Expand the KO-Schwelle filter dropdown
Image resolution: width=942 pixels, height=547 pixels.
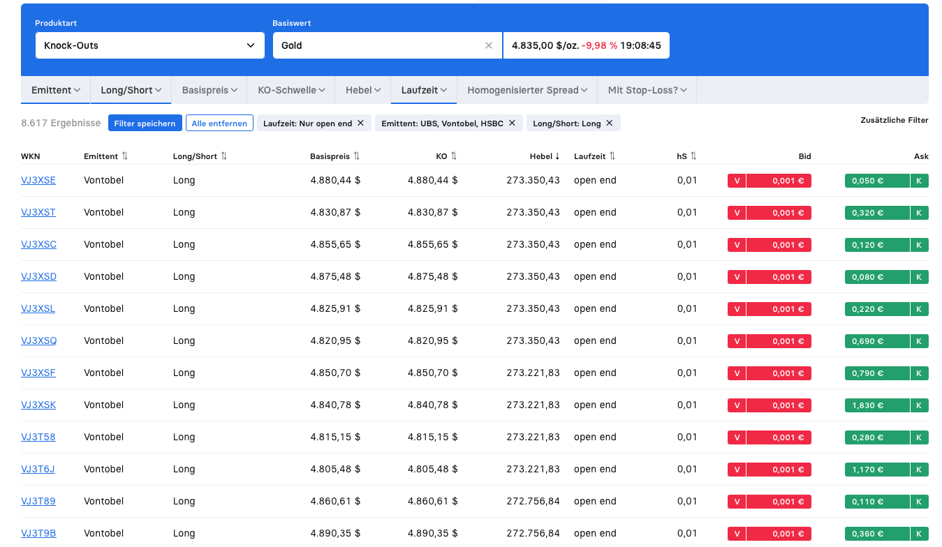[292, 90]
